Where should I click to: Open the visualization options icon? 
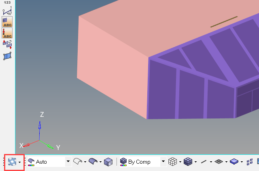[12, 162]
